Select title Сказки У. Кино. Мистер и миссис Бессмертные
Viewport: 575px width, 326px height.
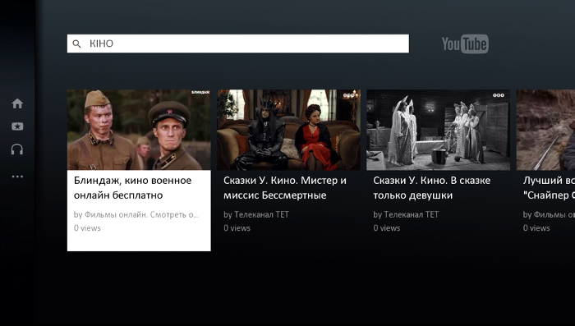pos(285,188)
